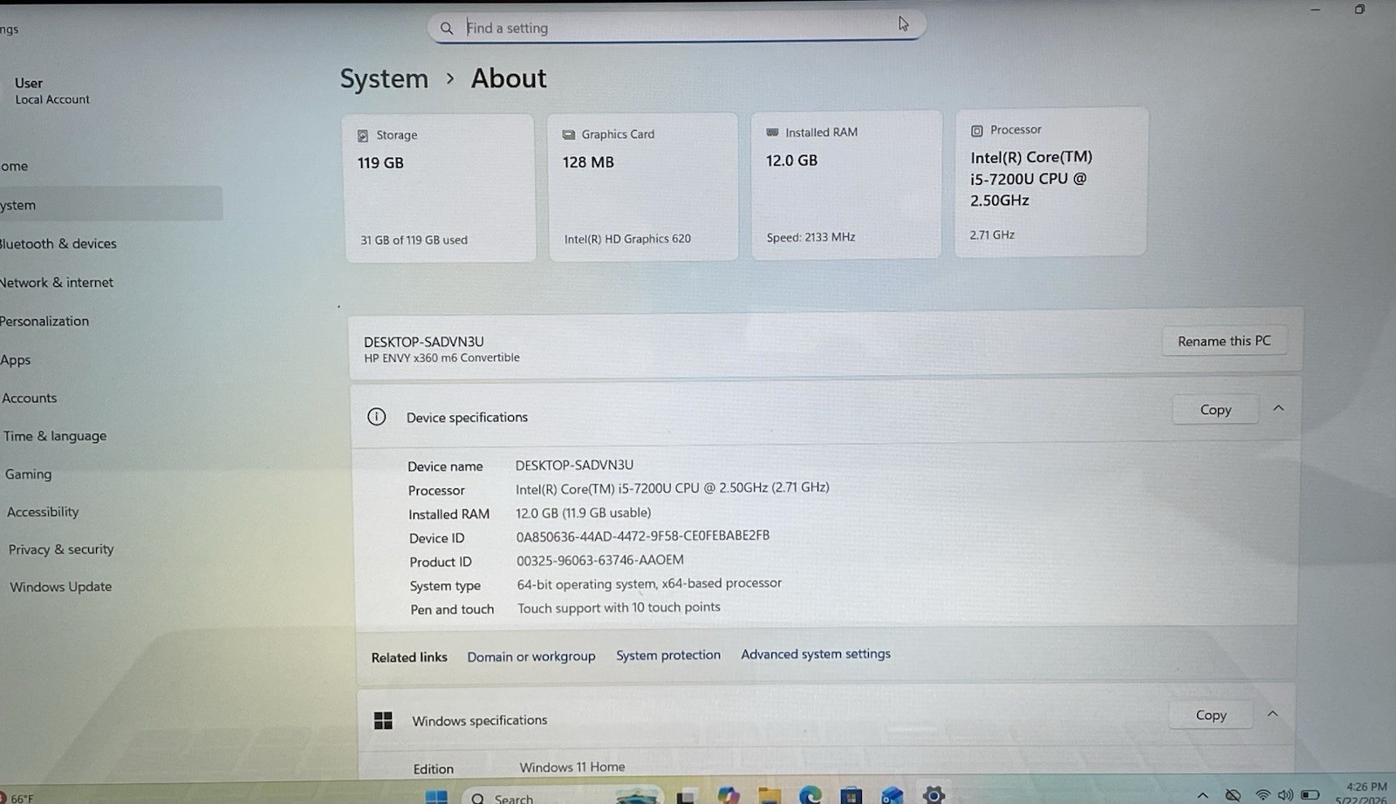Open Advanced system settings link
The width and height of the screenshot is (1396, 804).
(816, 654)
